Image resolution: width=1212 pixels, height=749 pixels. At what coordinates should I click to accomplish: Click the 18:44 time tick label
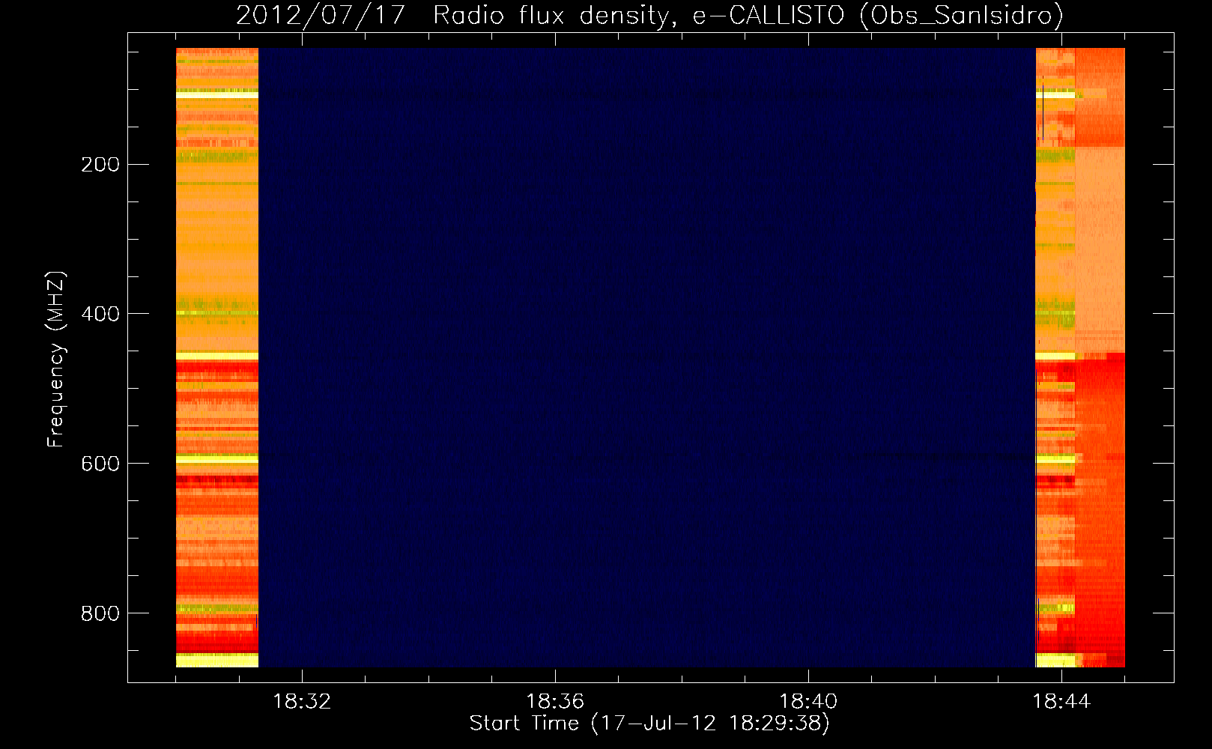point(1061,702)
